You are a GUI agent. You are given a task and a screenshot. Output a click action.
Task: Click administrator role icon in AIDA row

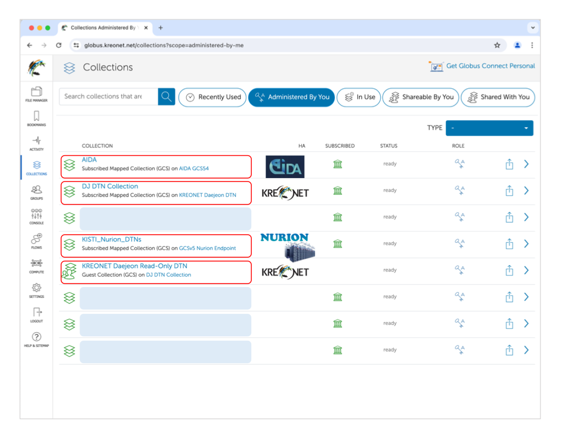(460, 164)
